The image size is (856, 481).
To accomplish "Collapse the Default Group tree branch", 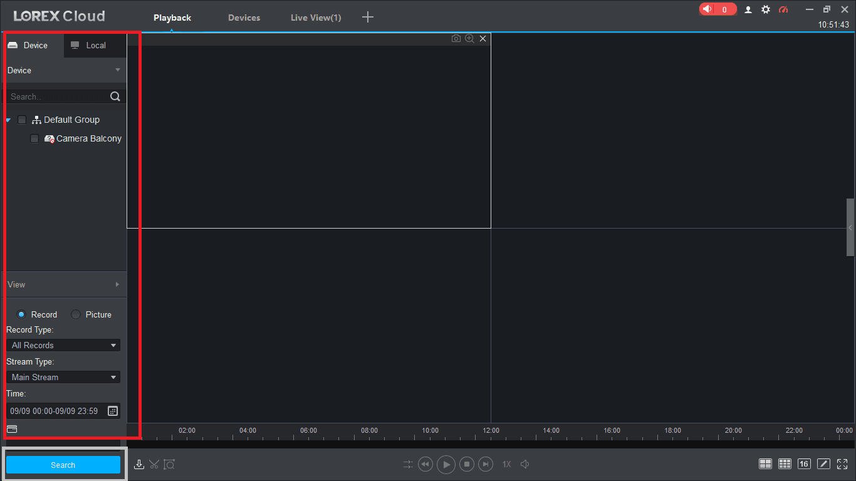I will (x=8, y=120).
